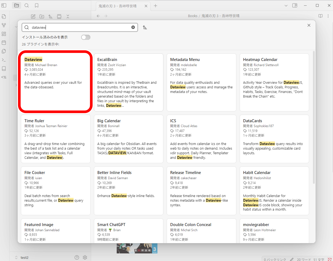Image resolution: width=333 pixels, height=261 pixels.
Task: Choose the Double Colon Conceal plugin
Action: [x=201, y=231]
